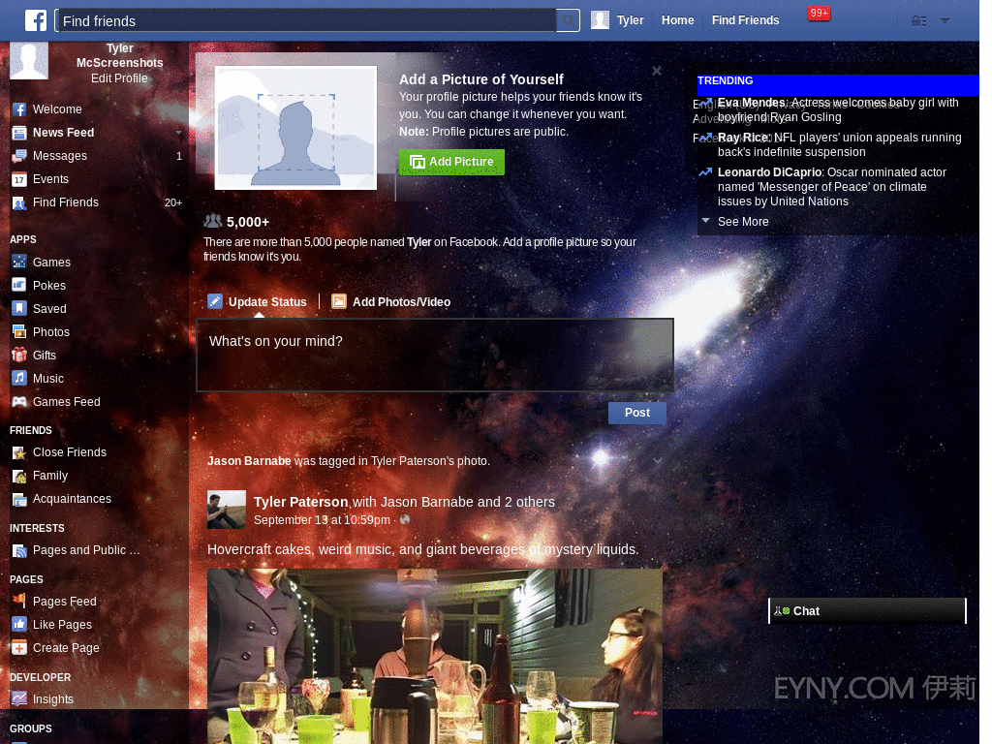Open Find Friends in the top bar
Image resolution: width=992 pixels, height=744 pixels.
(x=745, y=20)
